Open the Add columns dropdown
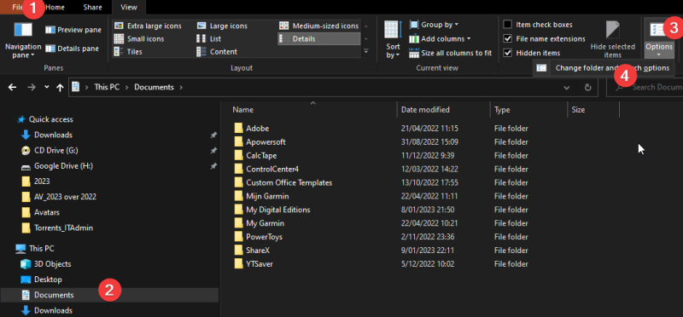683x317 pixels. (440, 38)
